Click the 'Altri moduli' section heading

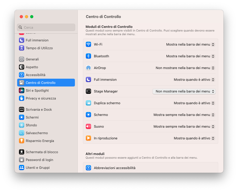(95, 154)
